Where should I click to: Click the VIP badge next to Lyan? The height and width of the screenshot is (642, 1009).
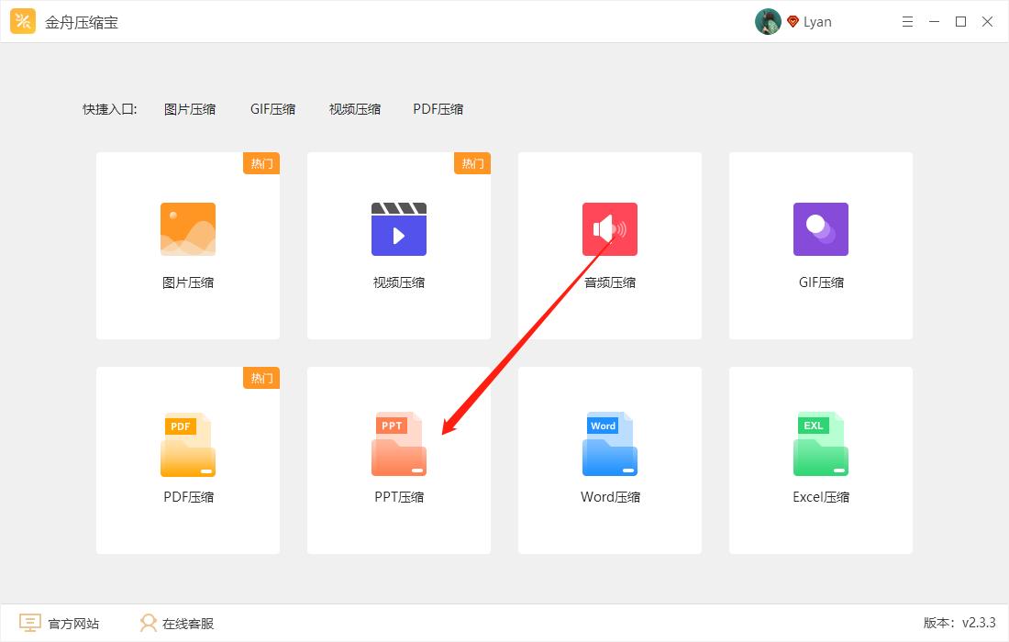pyautogui.click(x=791, y=21)
